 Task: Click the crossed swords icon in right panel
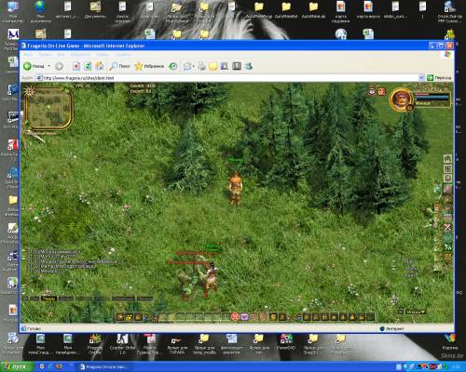point(447,228)
